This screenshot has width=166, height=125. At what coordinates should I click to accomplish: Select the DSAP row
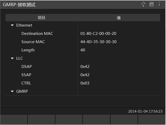[83, 67]
